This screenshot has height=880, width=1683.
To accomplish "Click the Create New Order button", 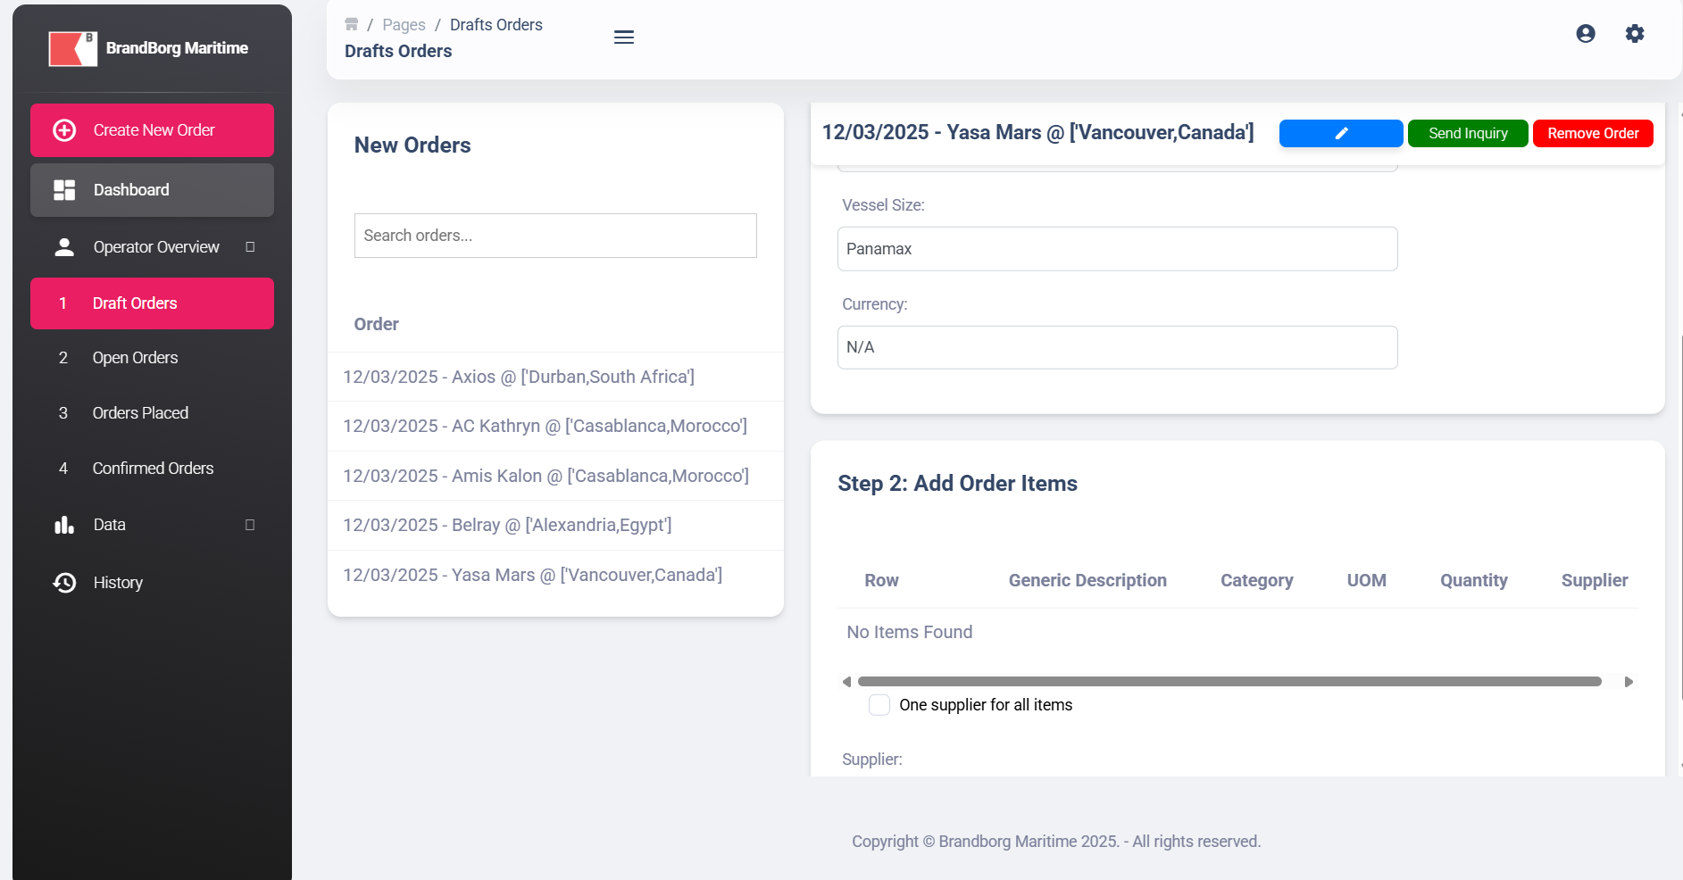I will pyautogui.click(x=152, y=130).
